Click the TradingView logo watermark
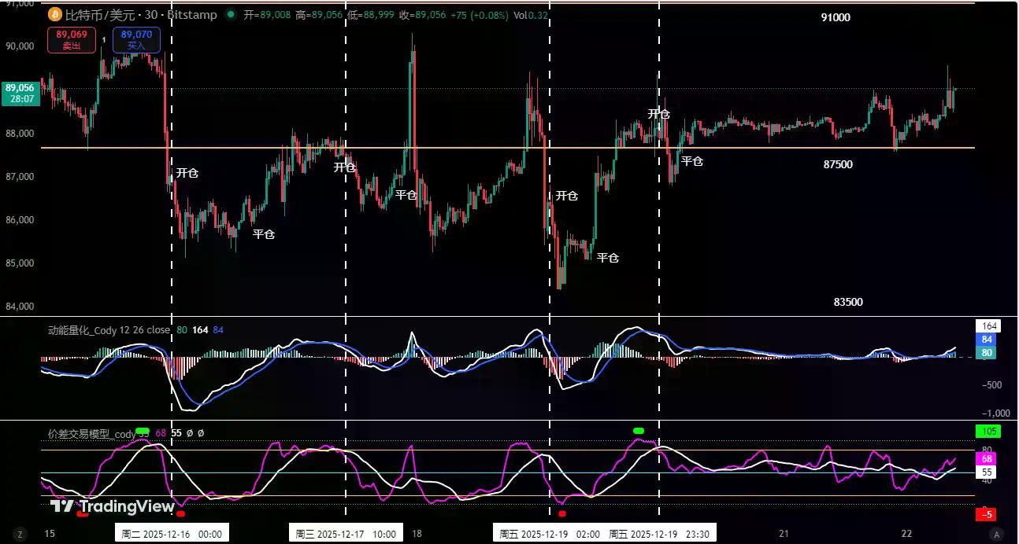Viewport: 1019px width, 544px height. point(113,506)
